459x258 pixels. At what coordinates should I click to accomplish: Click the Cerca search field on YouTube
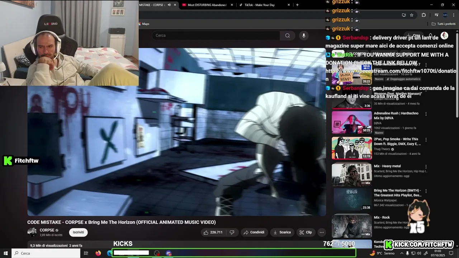[x=216, y=35]
